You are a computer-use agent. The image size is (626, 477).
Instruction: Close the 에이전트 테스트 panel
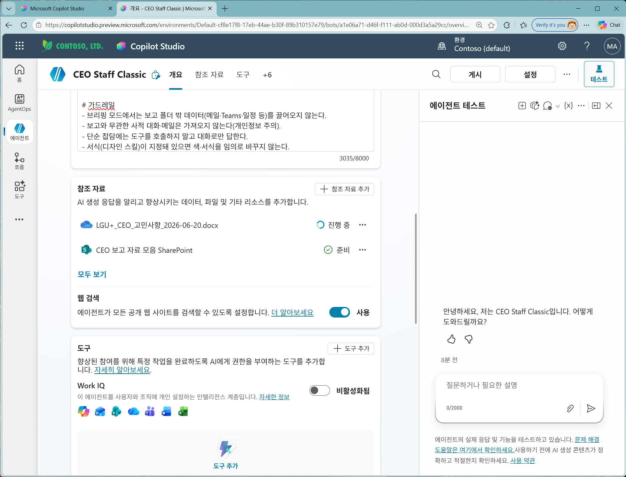click(609, 106)
